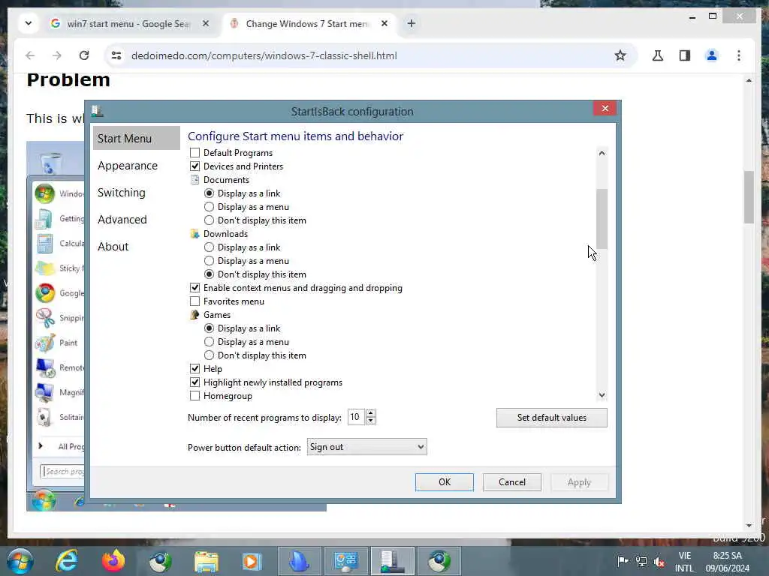Image resolution: width=769 pixels, height=576 pixels.
Task: Uncheck Devices and Printers
Action: coord(195,166)
